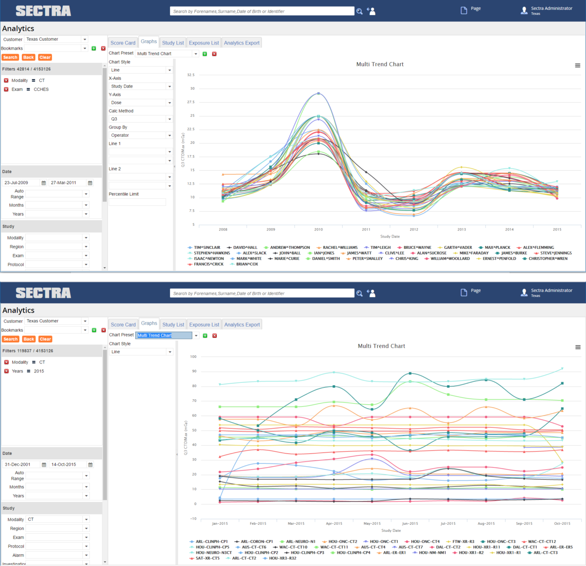Add a new bookmark with the green plus icon
The width and height of the screenshot is (586, 566).
pos(94,48)
